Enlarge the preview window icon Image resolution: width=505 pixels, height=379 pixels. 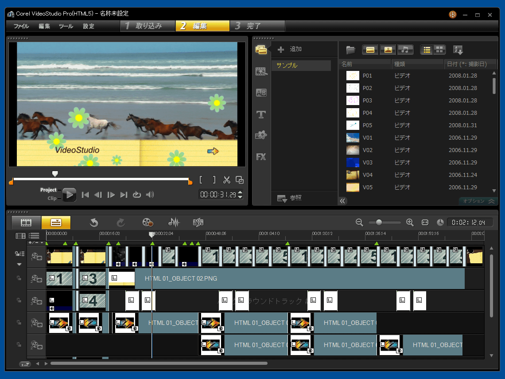pyautogui.click(x=239, y=180)
